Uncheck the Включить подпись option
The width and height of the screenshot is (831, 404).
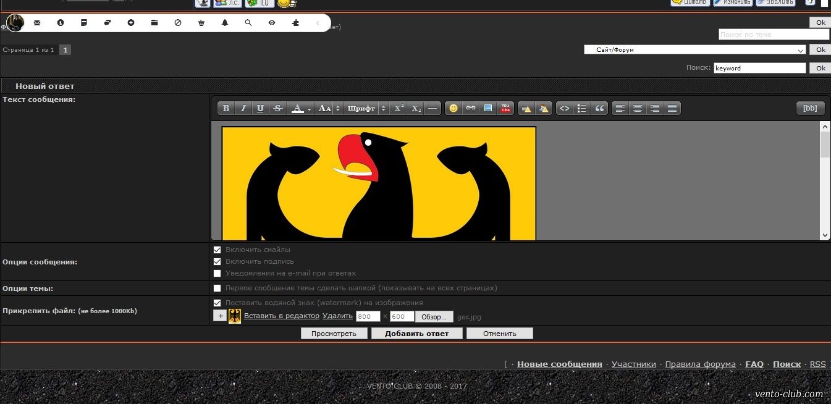[217, 261]
